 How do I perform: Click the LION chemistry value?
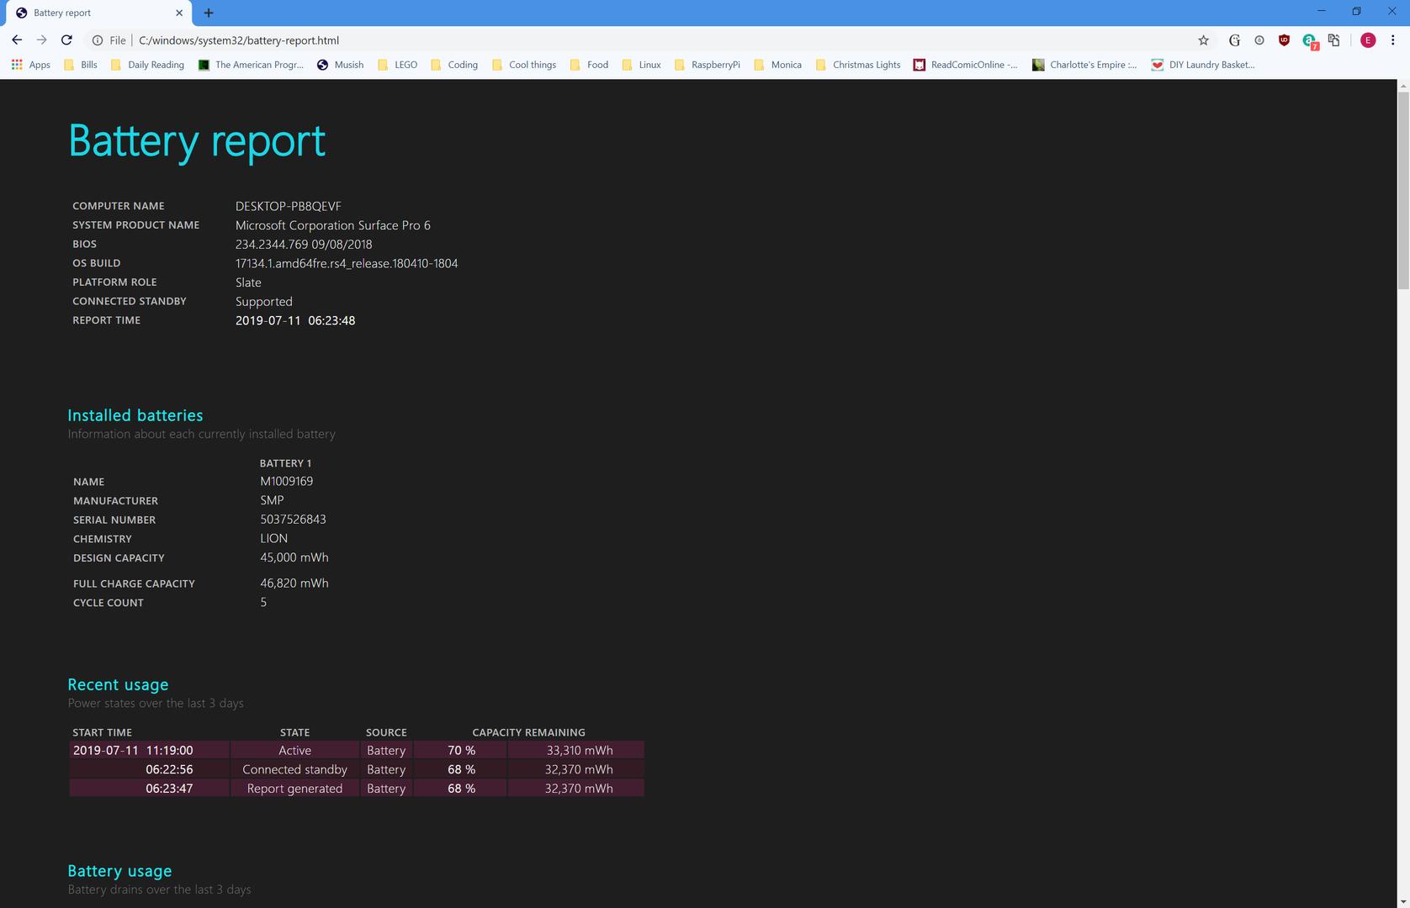click(273, 538)
